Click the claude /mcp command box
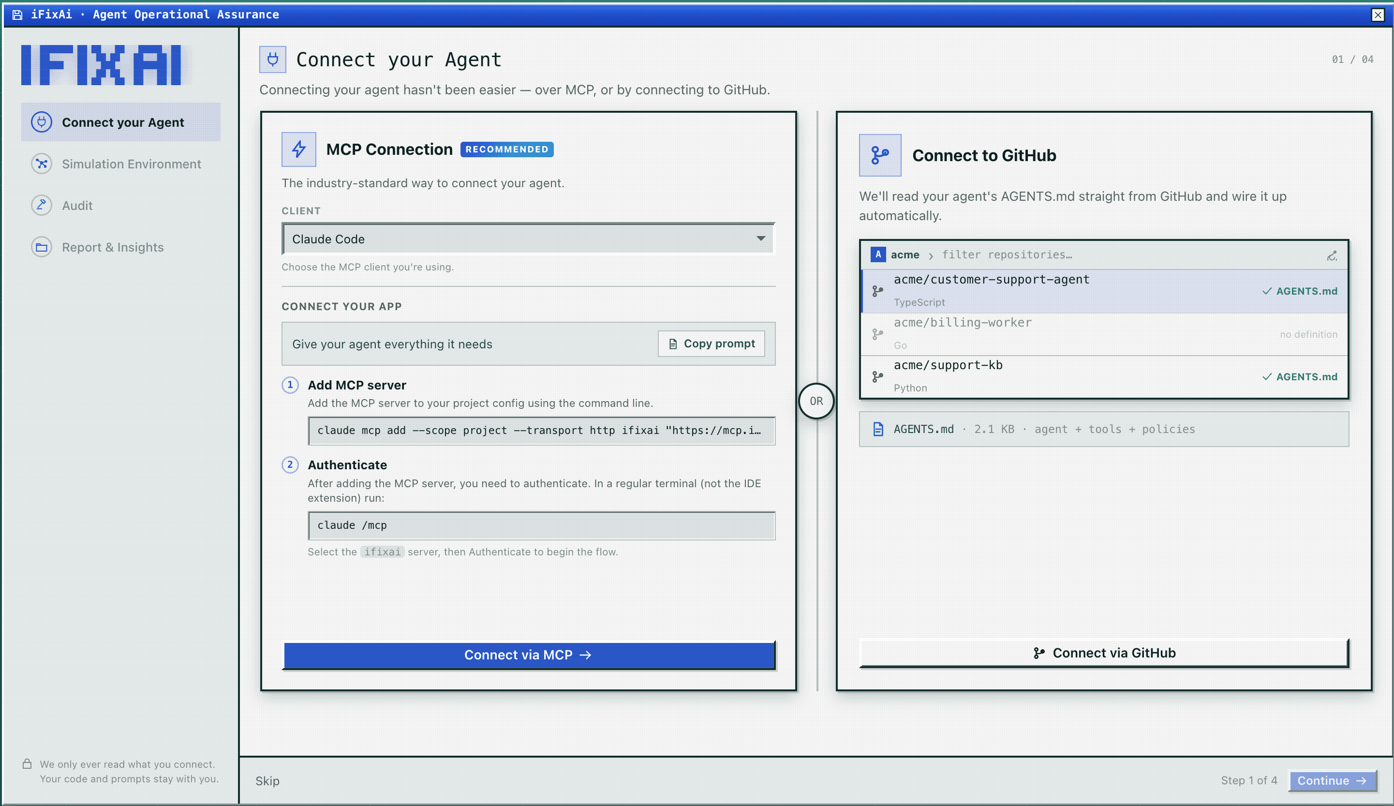The image size is (1394, 806). (542, 525)
